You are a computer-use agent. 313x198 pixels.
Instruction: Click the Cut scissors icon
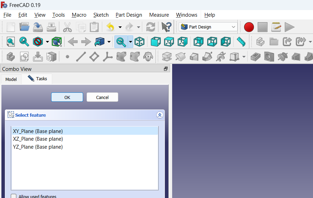(67, 27)
